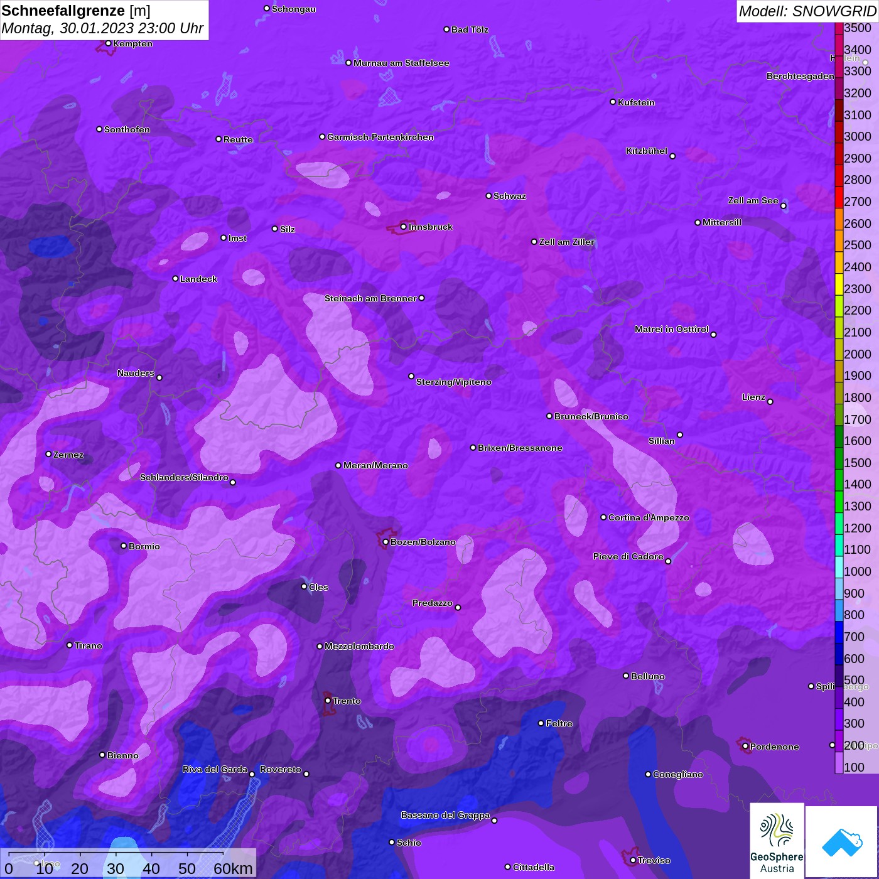This screenshot has height=879, width=879.
Task: Click the Sonthofen label
Action: tap(127, 129)
